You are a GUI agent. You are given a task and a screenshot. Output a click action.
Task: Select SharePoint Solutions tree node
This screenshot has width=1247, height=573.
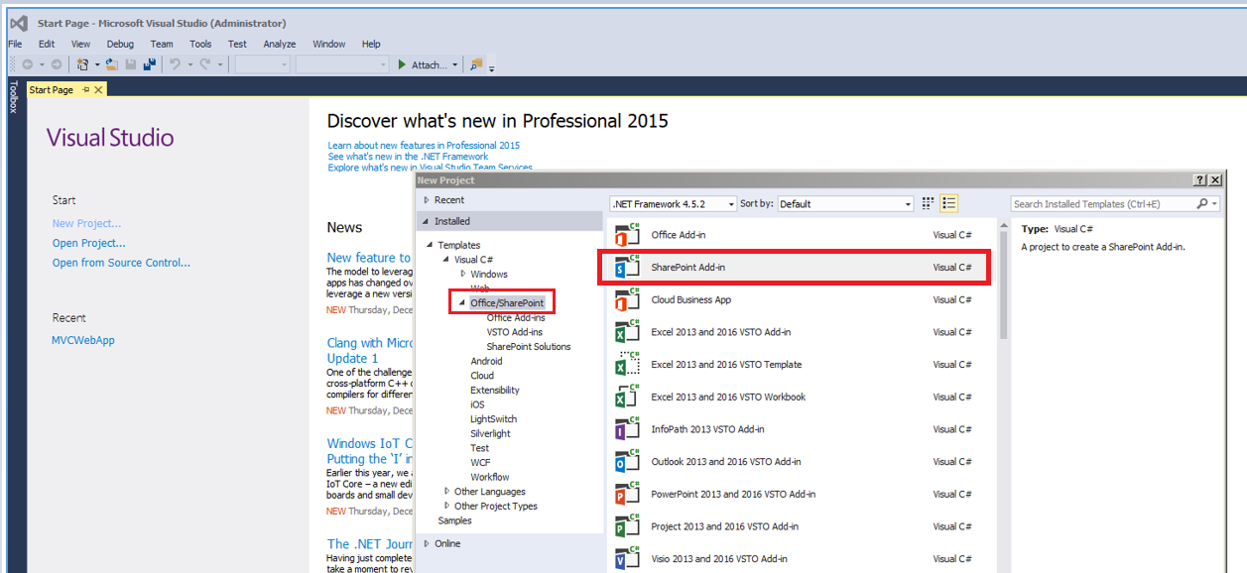coord(529,347)
